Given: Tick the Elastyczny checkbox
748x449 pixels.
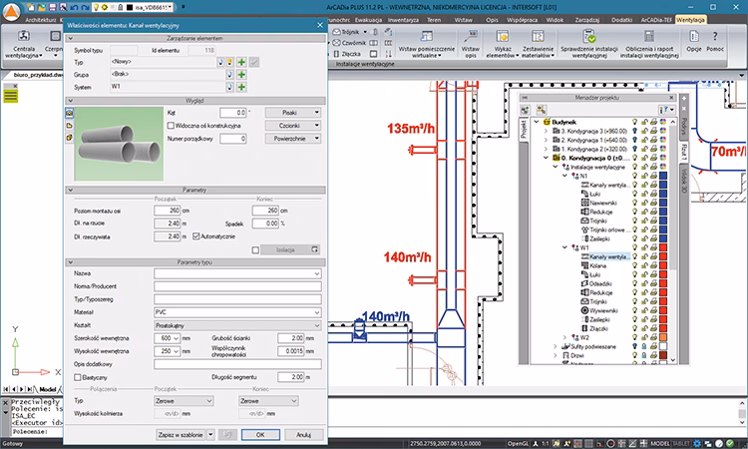Looking at the screenshot, I should 79,377.
